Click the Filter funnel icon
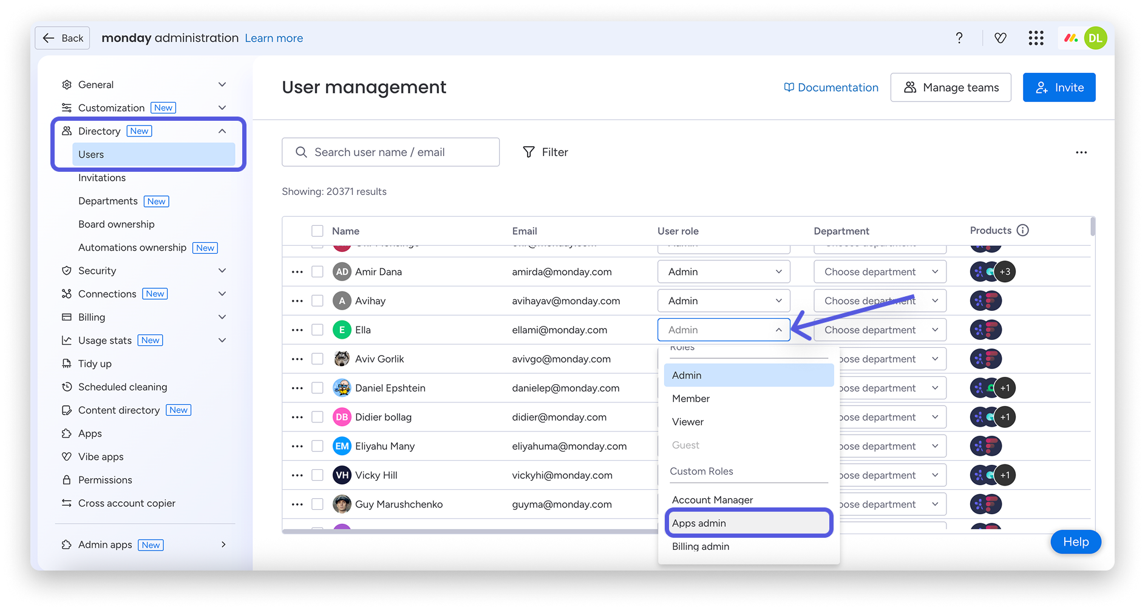Viewport: 1145px width, 610px height. [529, 152]
